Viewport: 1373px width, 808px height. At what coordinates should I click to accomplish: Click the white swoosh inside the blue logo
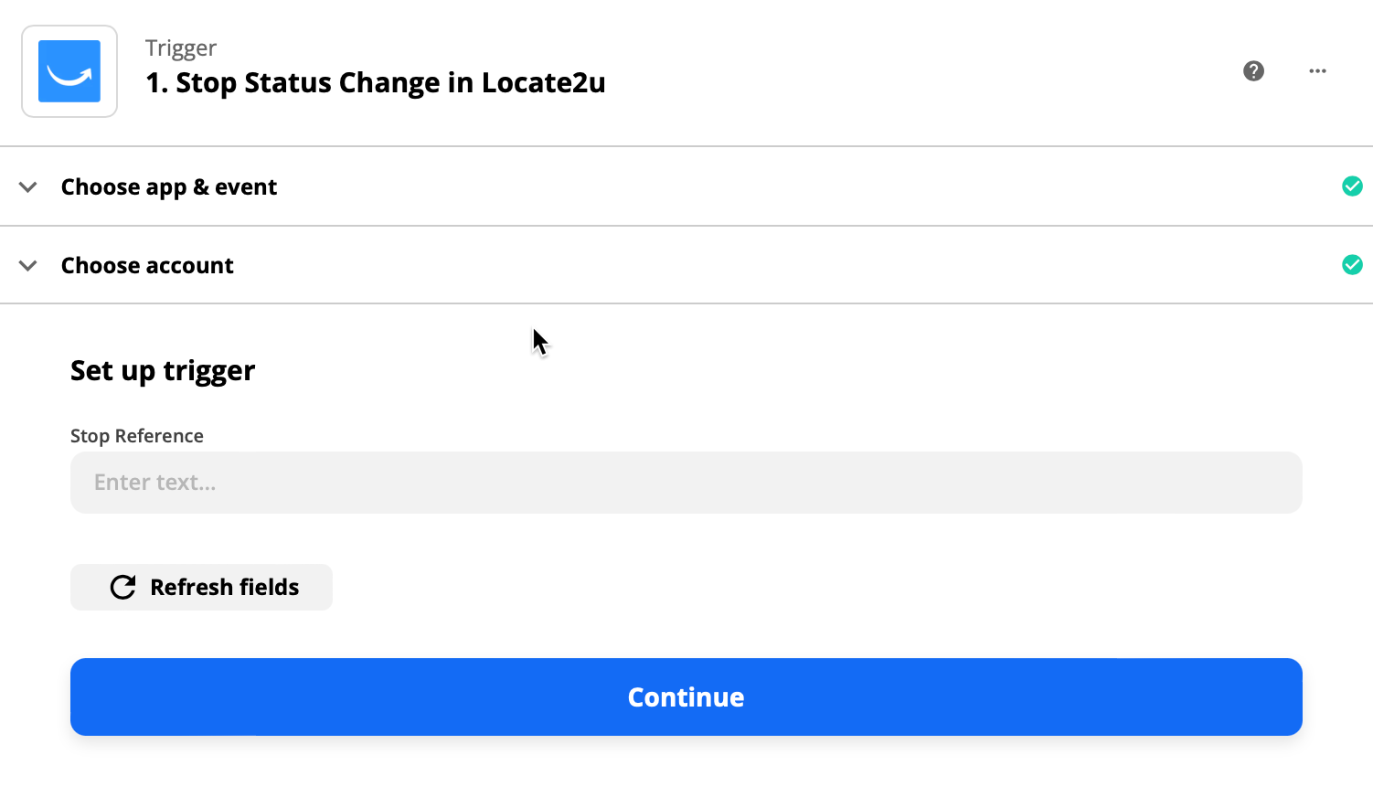[x=69, y=74]
